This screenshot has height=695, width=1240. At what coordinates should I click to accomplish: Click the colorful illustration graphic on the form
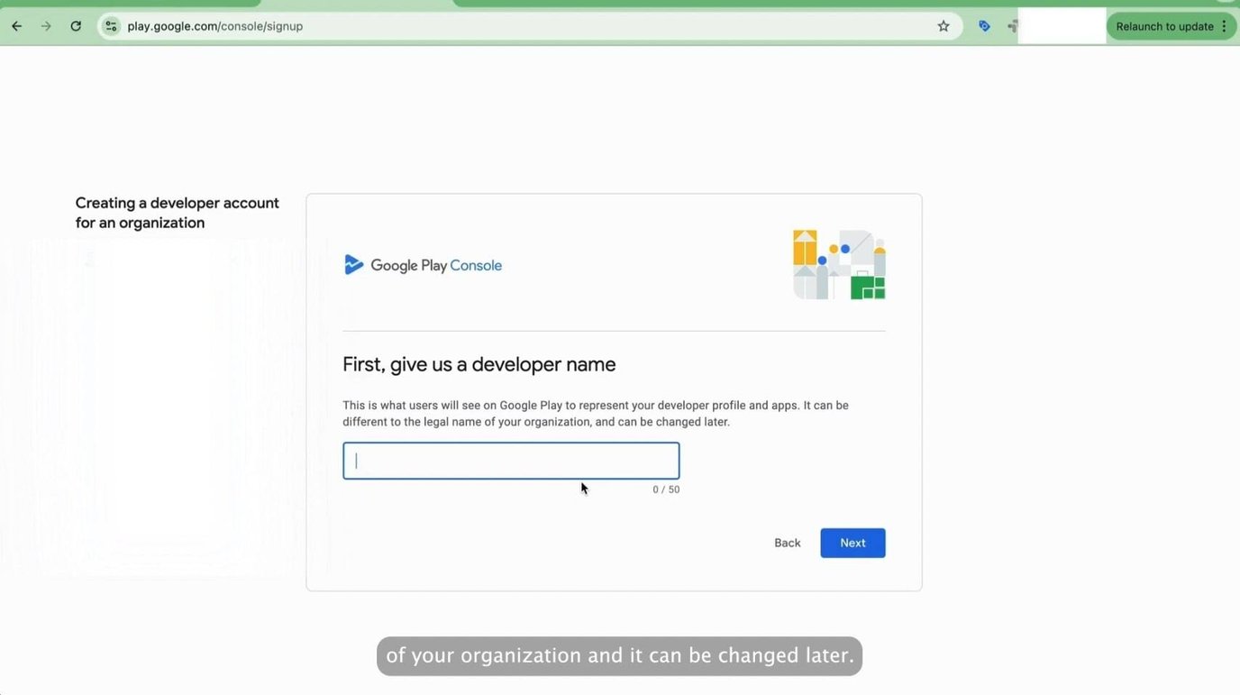click(x=838, y=264)
